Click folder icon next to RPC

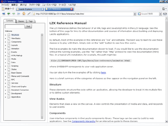(9, 80)
